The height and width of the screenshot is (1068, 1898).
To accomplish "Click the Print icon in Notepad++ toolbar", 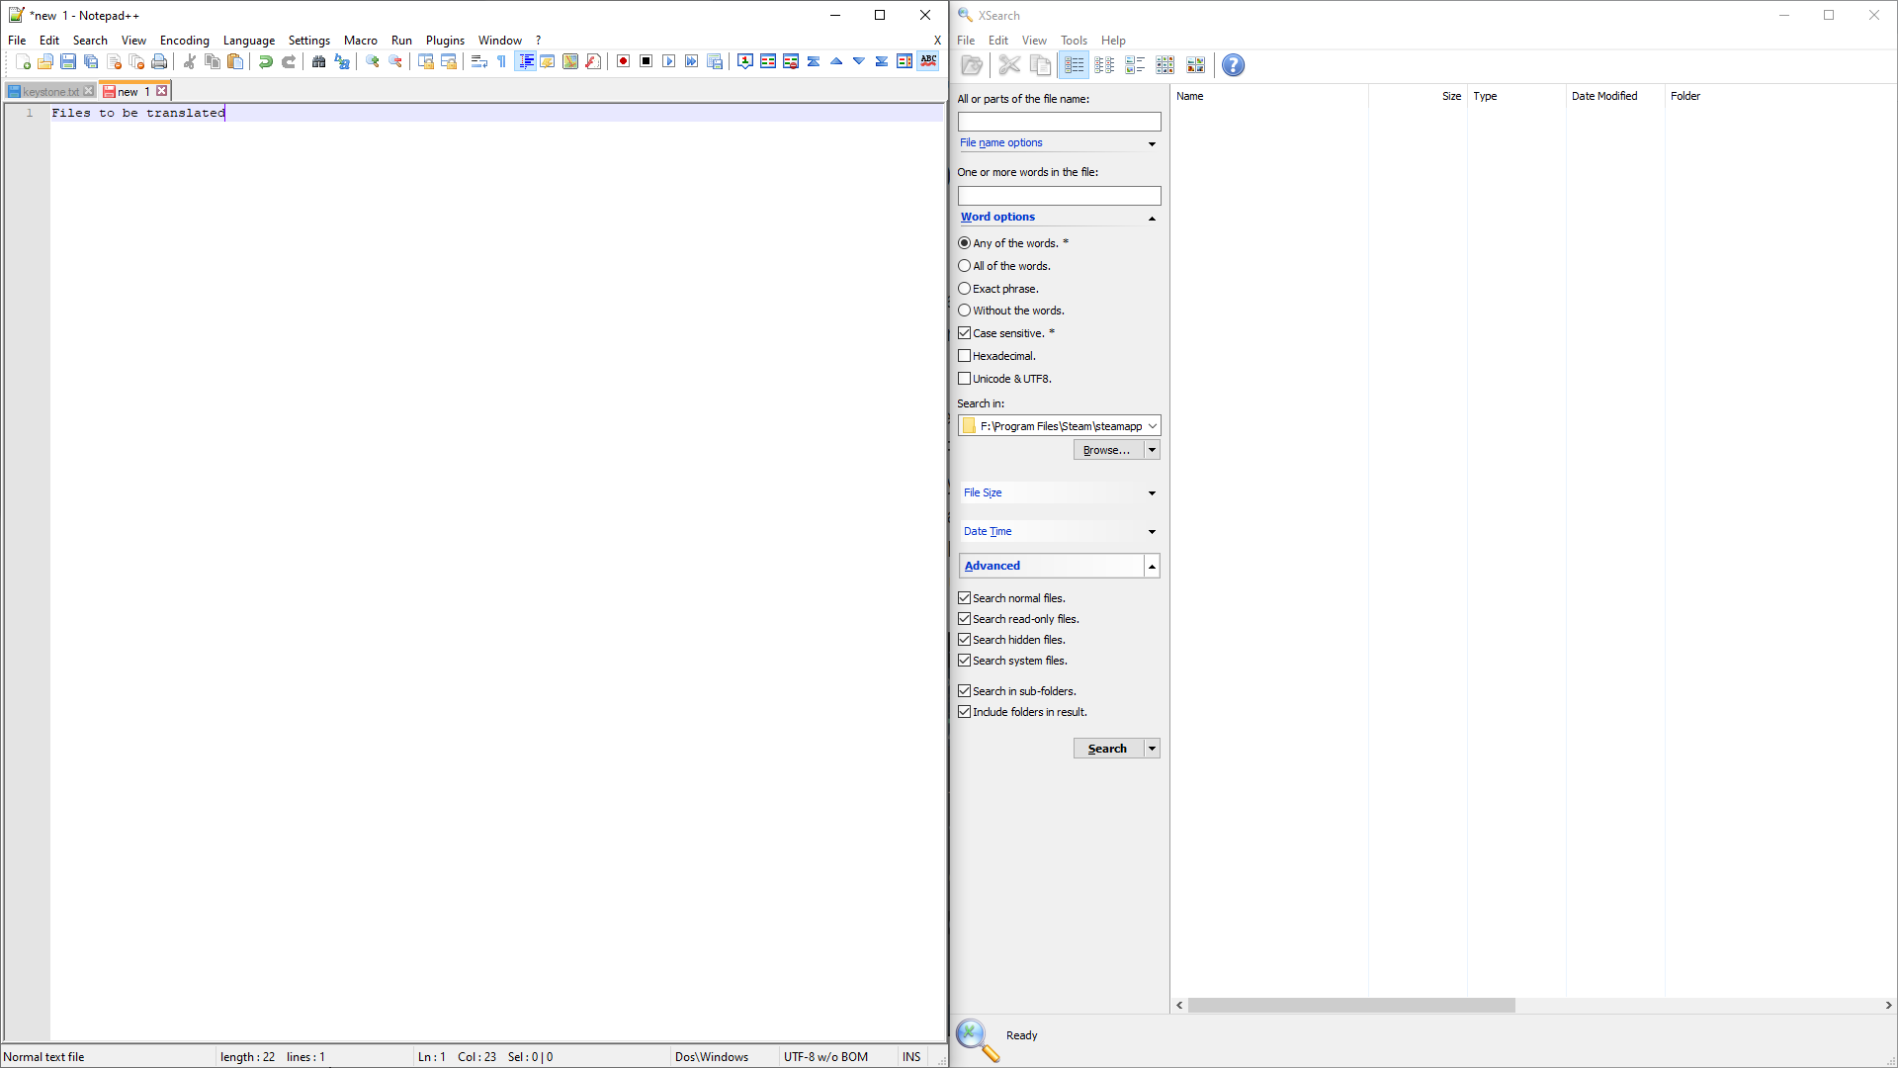I will point(159,61).
